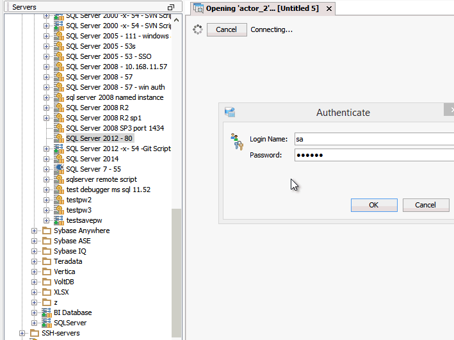
Task: Click Cancel in the Authenticate dialog
Action: (x=426, y=205)
